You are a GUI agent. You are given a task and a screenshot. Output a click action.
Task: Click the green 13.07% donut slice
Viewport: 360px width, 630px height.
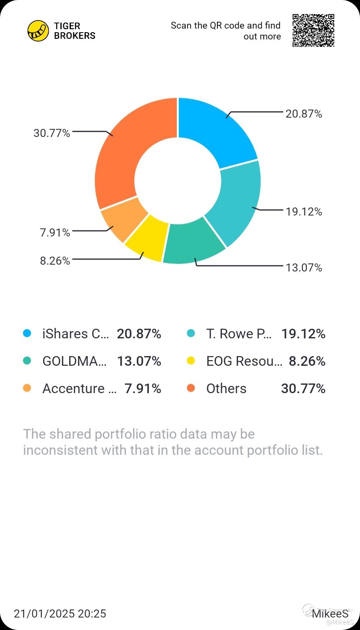[x=193, y=241]
